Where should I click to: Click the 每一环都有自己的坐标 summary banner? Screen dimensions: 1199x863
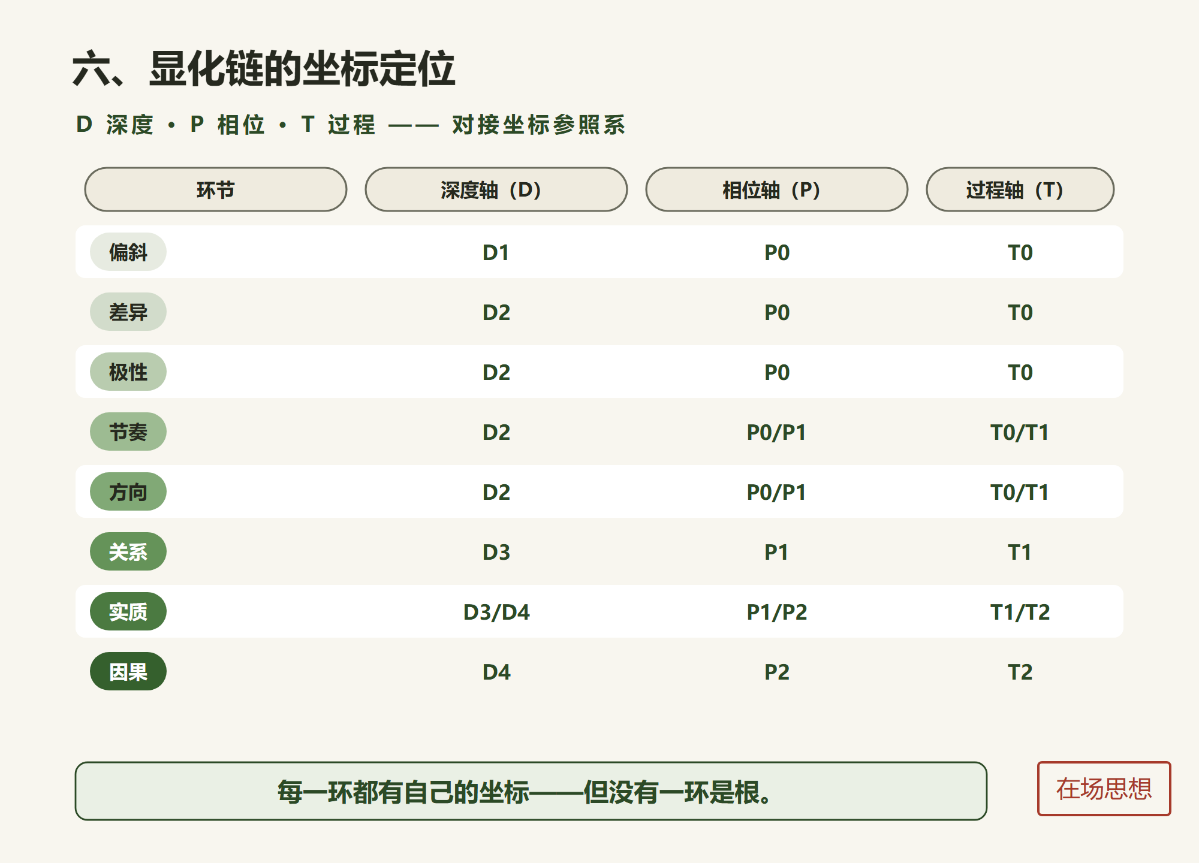coord(531,791)
